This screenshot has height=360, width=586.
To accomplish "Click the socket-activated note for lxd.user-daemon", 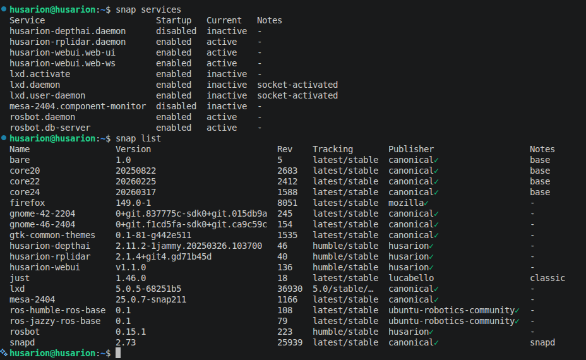I will [297, 96].
